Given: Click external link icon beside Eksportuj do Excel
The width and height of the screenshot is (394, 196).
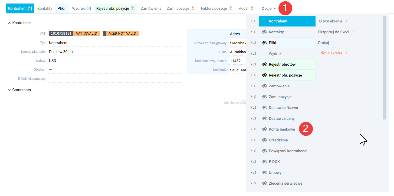Looking at the screenshot, I should (353, 32).
